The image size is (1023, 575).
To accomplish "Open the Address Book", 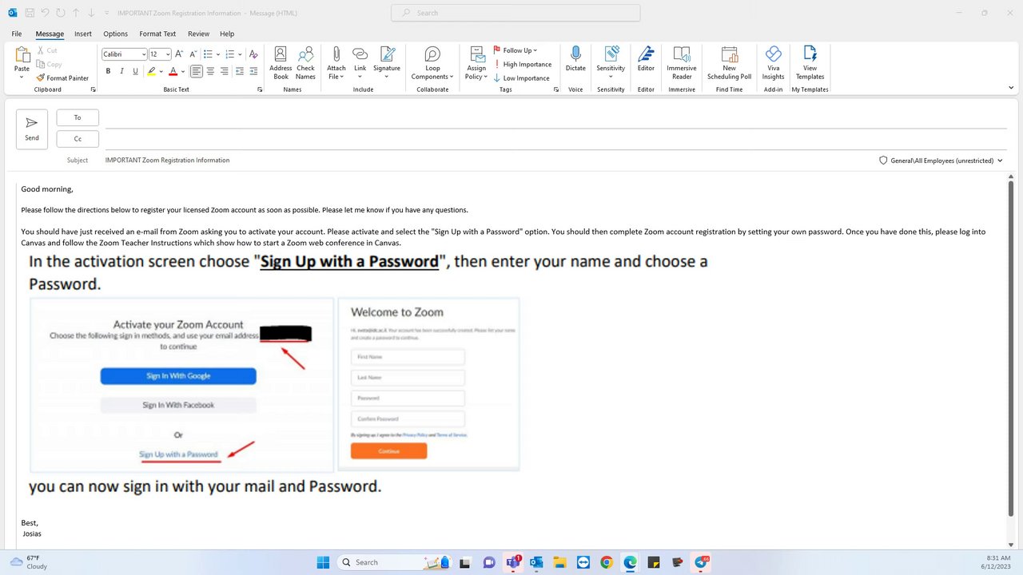I will tap(281, 63).
